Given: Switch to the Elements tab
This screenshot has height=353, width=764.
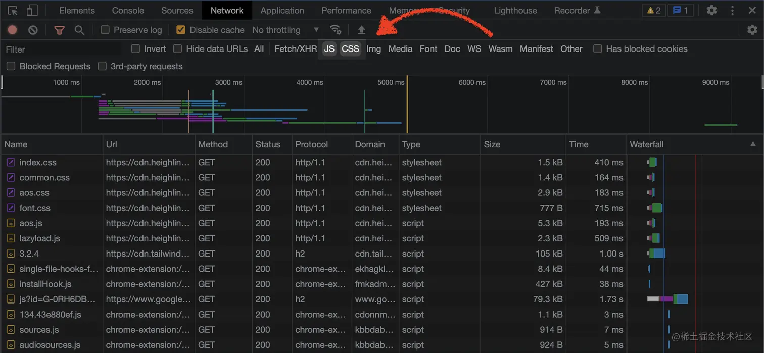Looking at the screenshot, I should tap(77, 10).
